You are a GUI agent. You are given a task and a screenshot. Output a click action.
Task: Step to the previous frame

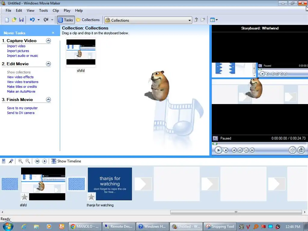(240, 150)
